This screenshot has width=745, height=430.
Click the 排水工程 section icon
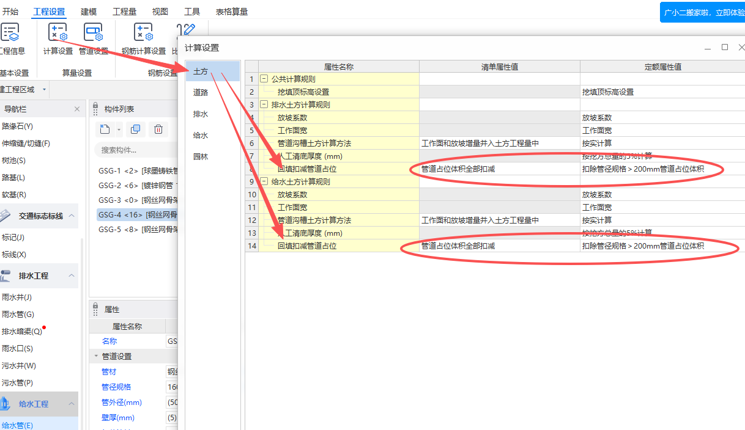pyautogui.click(x=6, y=275)
